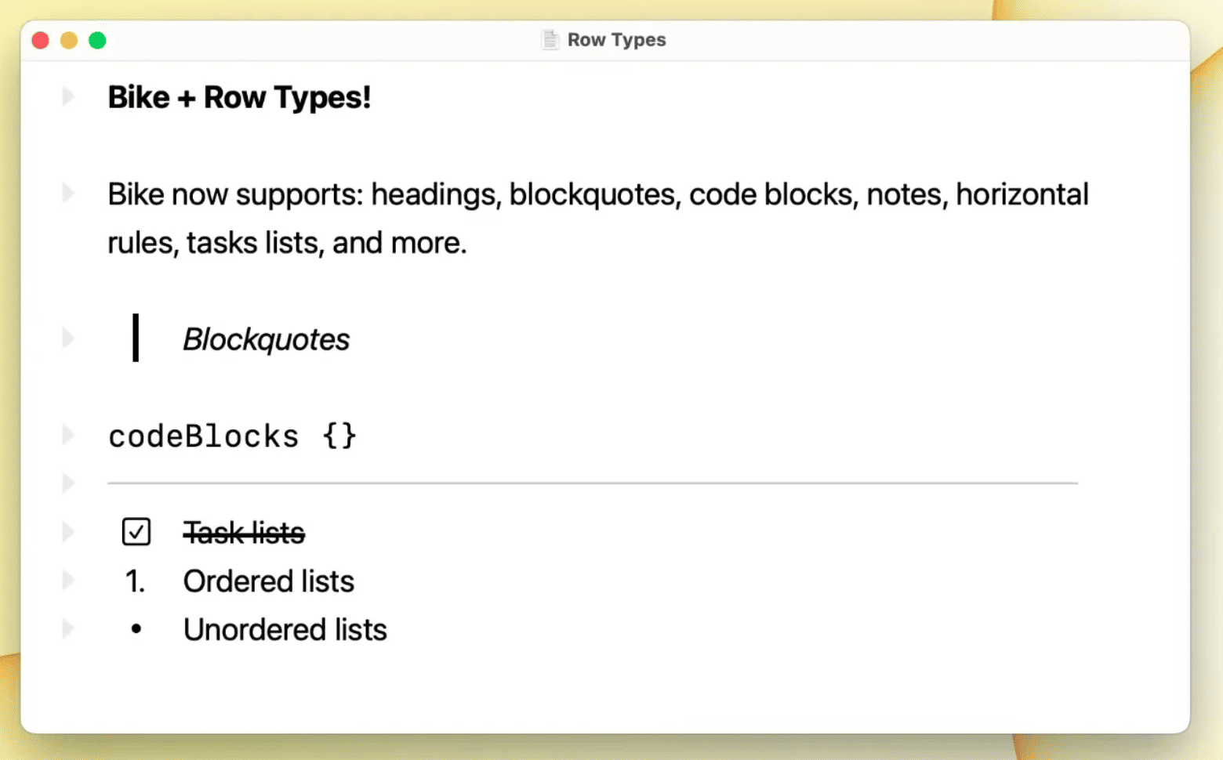Screen dimensions: 1223x760
Task: Expand the codeBlocks {} row
Action: coord(68,435)
